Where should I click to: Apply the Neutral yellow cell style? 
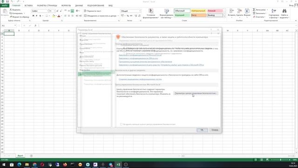[198, 11]
